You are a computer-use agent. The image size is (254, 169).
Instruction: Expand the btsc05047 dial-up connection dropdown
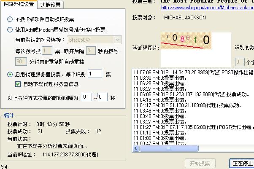pyautogui.click(x=117, y=40)
